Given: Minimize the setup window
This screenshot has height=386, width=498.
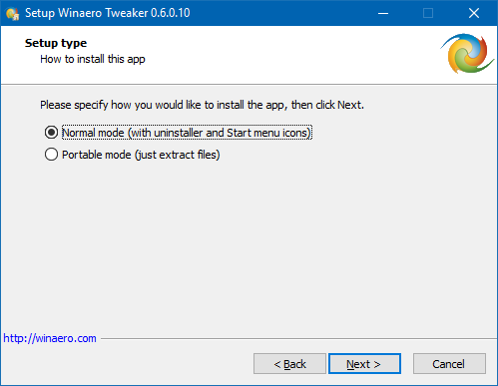Looking at the screenshot, I should (383, 13).
